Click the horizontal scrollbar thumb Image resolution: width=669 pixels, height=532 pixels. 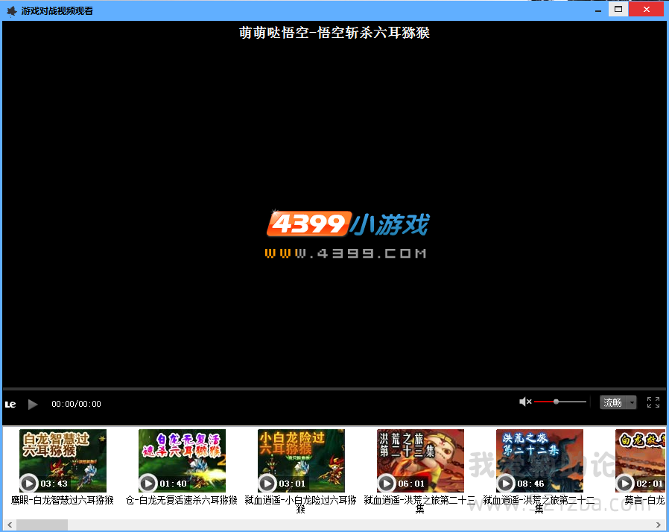click(x=42, y=525)
